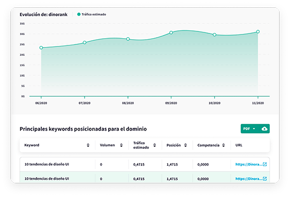The height and width of the screenshot is (197, 290).
Task: Open first row Dinorank URL link
Action: click(x=249, y=164)
